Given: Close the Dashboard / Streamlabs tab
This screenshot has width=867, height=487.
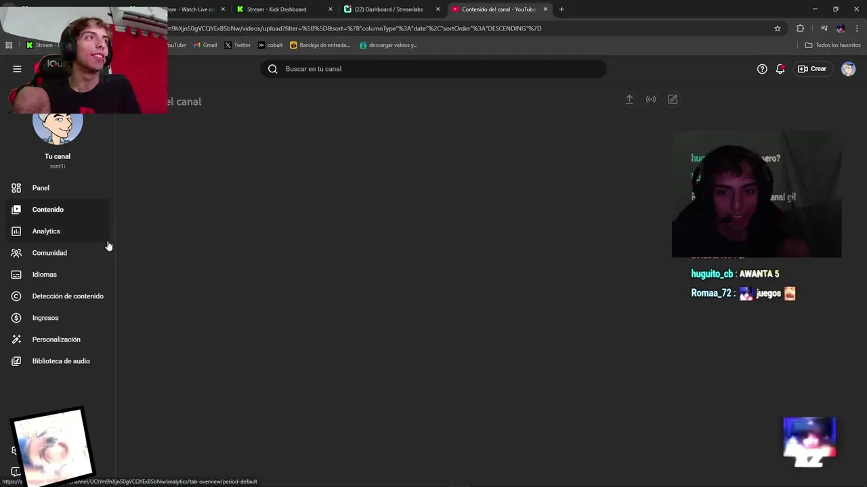Looking at the screenshot, I should (438, 9).
